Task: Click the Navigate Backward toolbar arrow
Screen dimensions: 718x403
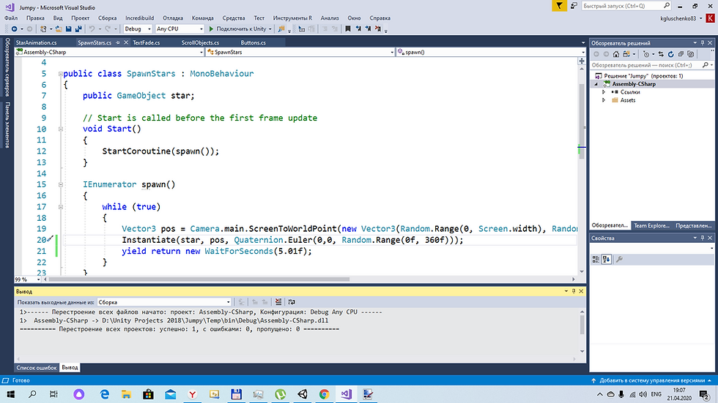Action: [14, 29]
